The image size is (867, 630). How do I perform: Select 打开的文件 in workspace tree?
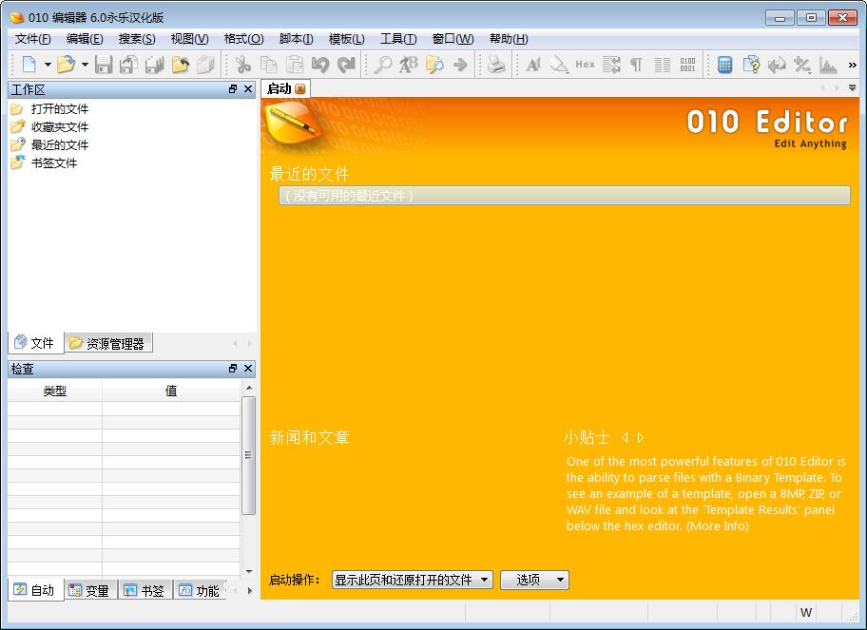(60, 109)
